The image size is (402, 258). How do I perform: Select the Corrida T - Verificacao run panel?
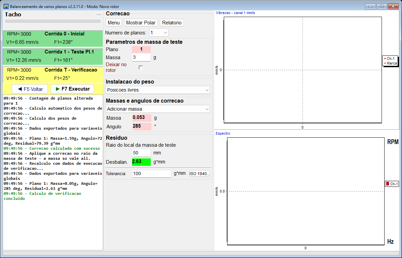[53, 75]
